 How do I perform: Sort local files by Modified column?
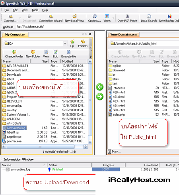tap(74, 61)
